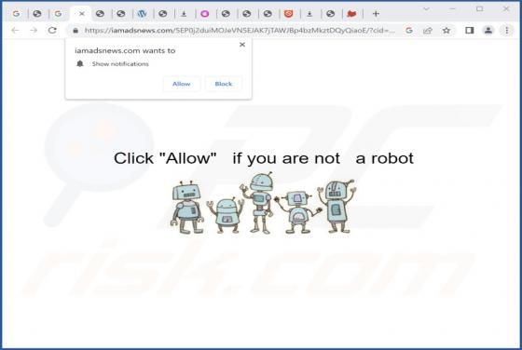Switch to the WordPress tab
522x350 pixels.
point(142,14)
